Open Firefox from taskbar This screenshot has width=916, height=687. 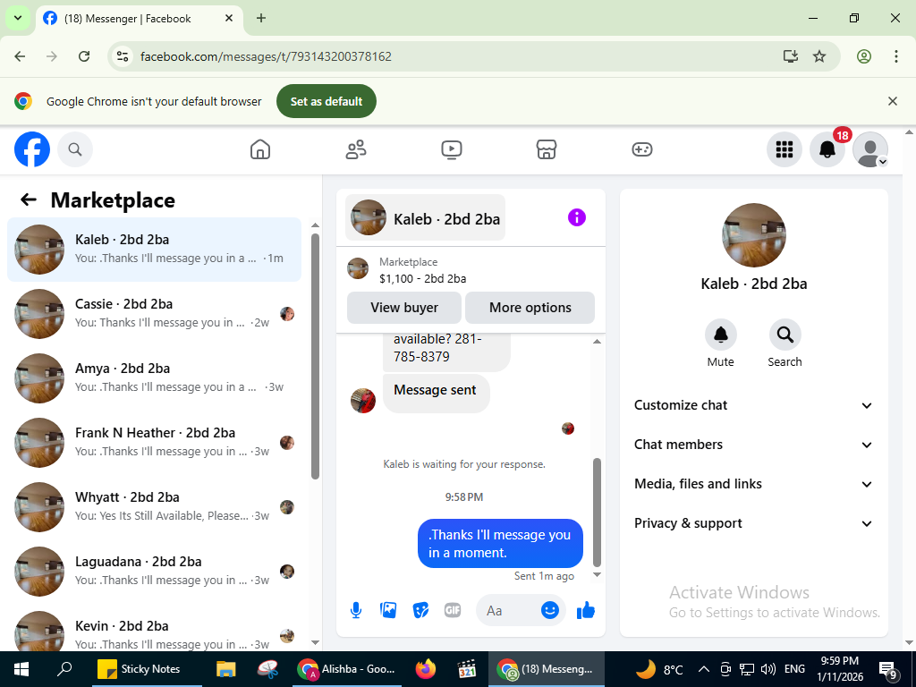click(x=426, y=669)
